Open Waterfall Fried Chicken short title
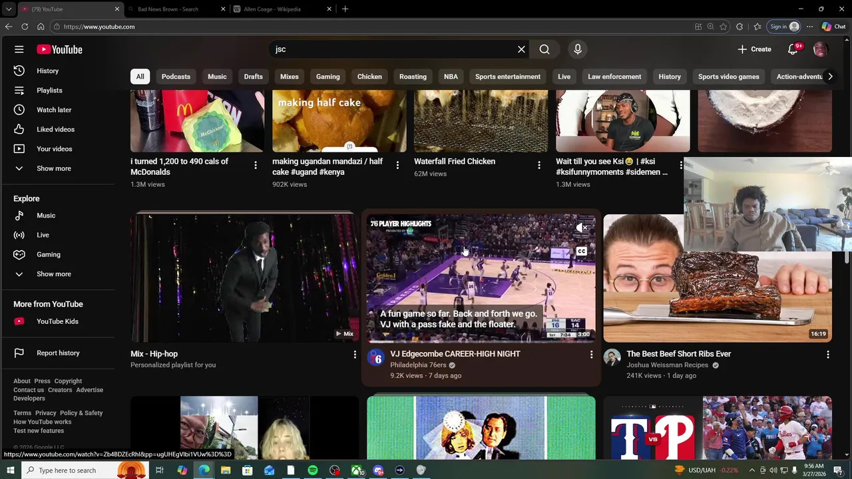 (x=455, y=162)
